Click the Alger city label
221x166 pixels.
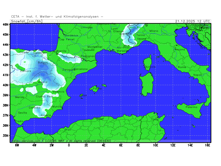pyautogui.click(x=100, y=119)
